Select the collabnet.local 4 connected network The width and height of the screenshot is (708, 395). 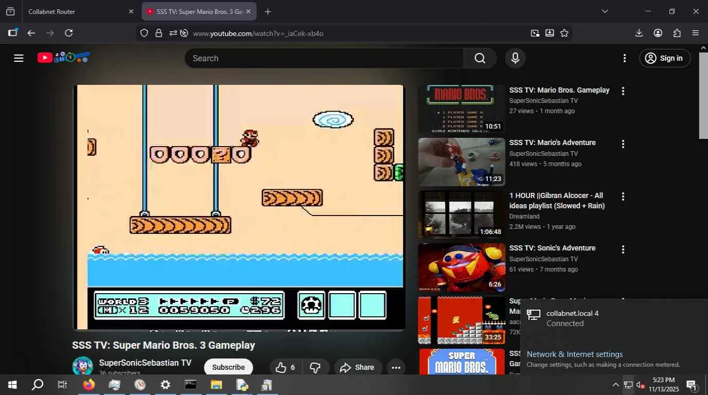[x=614, y=318]
